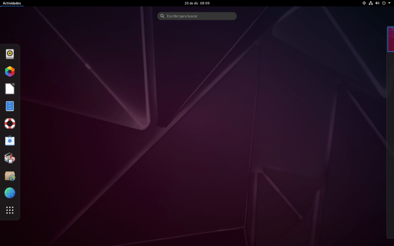Open the calendar from the clock
This screenshot has width=394, height=246.
tap(197, 3)
